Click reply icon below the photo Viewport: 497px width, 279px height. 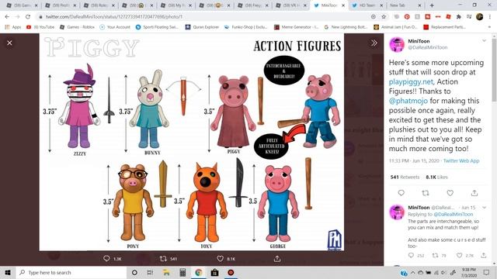tap(106, 258)
